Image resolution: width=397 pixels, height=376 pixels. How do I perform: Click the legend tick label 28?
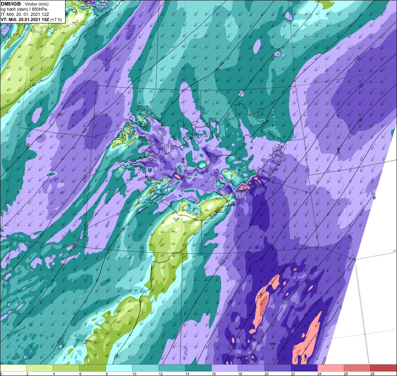[x=372, y=374]
